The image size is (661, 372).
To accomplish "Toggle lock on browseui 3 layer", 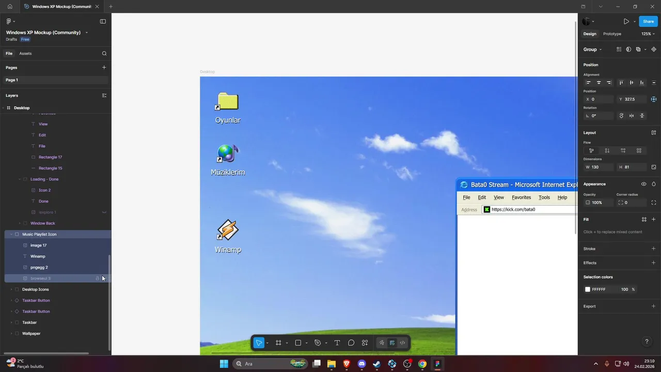I will point(97,278).
